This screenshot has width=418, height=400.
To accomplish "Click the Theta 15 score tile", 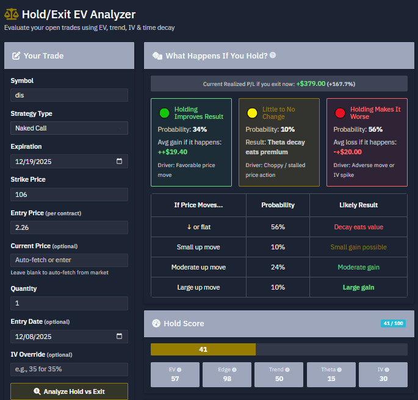I will click(331, 374).
